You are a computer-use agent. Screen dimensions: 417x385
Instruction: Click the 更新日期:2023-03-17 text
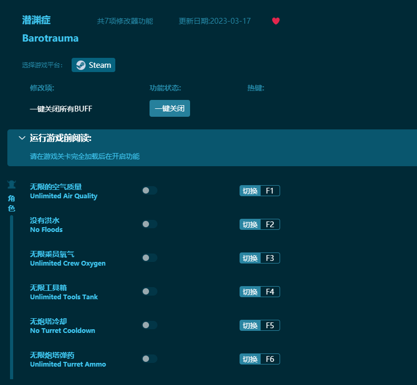click(215, 21)
